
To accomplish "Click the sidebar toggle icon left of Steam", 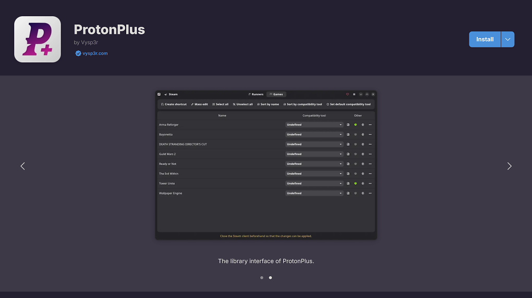I will (x=159, y=94).
